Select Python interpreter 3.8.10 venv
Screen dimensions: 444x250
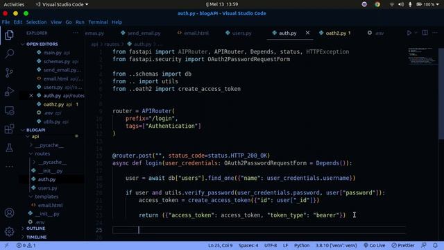coord(336,245)
